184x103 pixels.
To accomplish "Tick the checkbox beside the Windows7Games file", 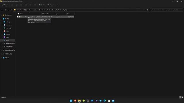I will coord(18,17).
